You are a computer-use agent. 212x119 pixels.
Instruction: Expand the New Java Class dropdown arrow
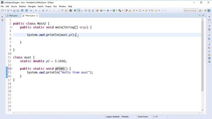(x=104, y=11)
